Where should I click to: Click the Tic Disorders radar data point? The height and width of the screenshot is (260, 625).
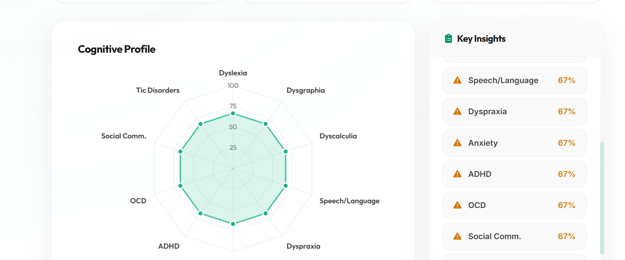pos(200,124)
